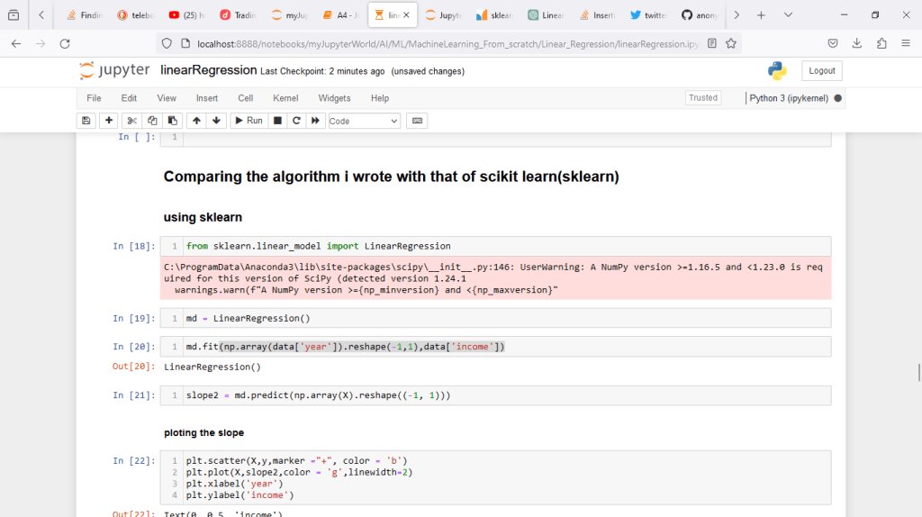Insert a new cell below with plus icon
The image size is (922, 517).
click(109, 121)
